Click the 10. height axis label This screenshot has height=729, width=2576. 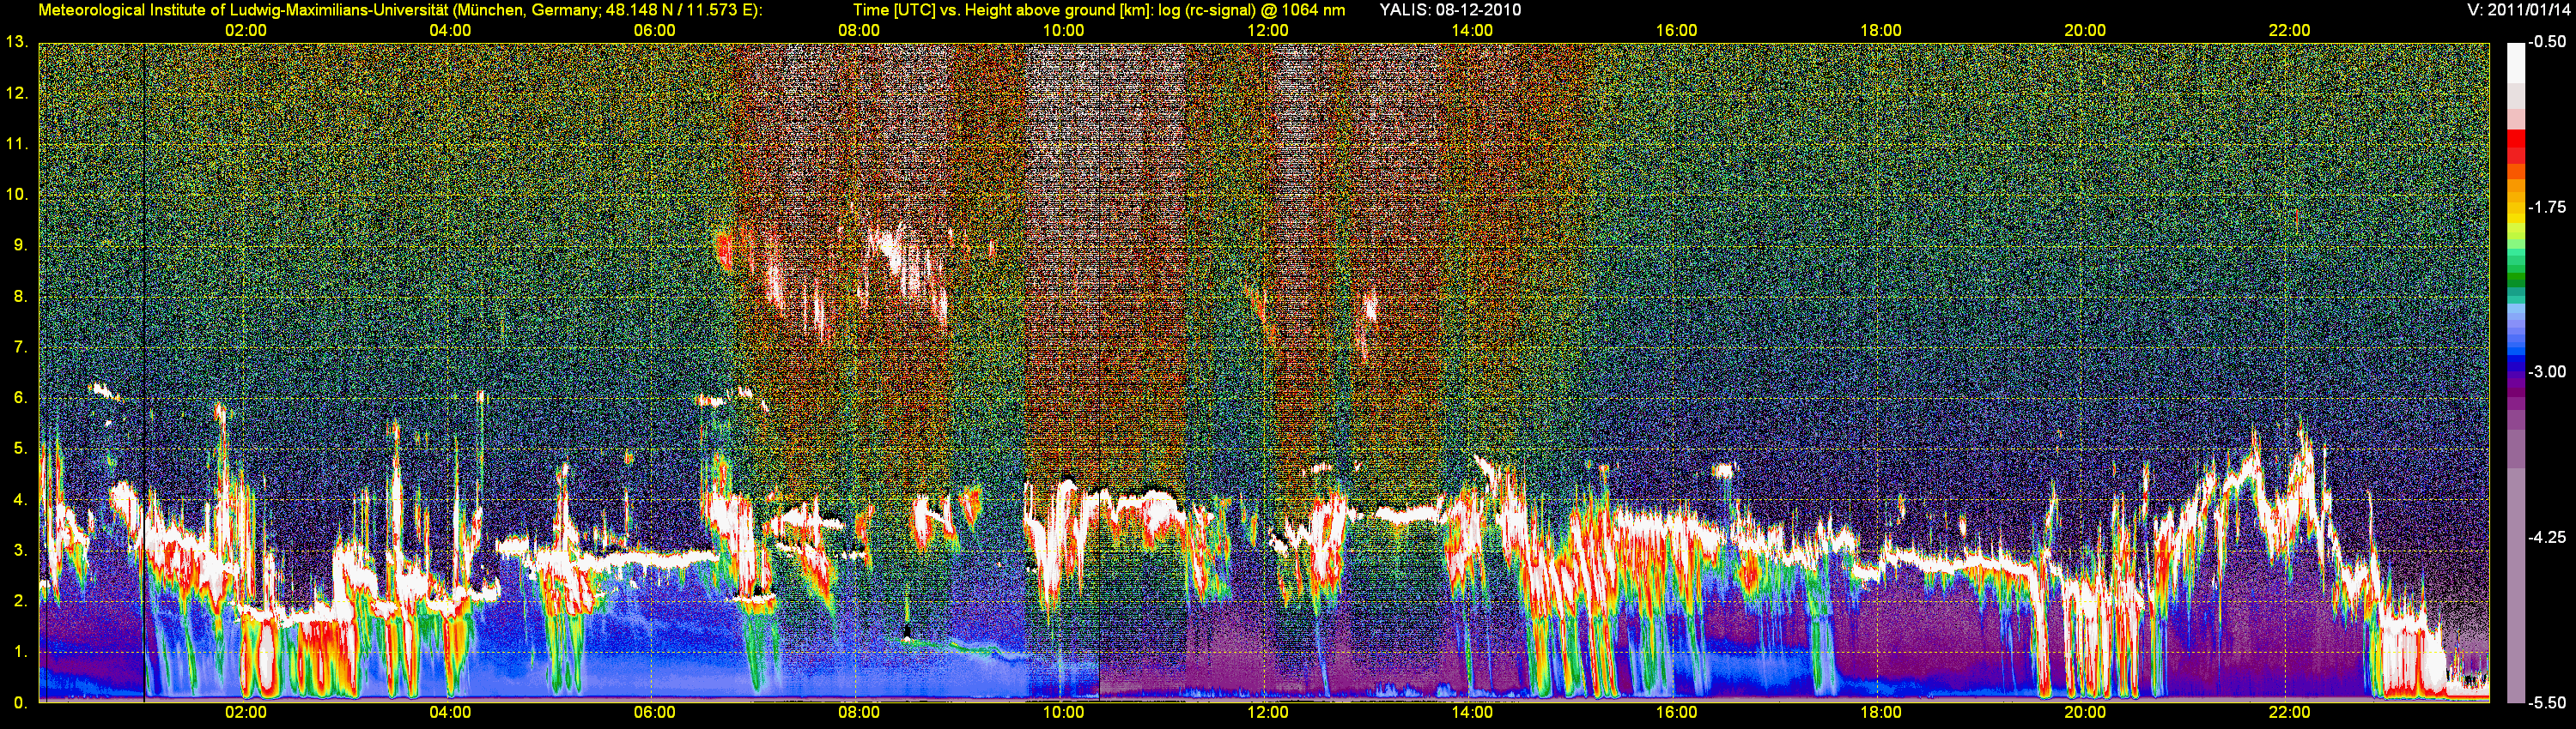coord(16,194)
